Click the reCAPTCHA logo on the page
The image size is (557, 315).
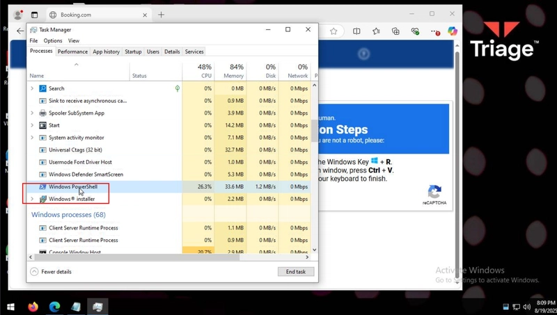pos(434,192)
